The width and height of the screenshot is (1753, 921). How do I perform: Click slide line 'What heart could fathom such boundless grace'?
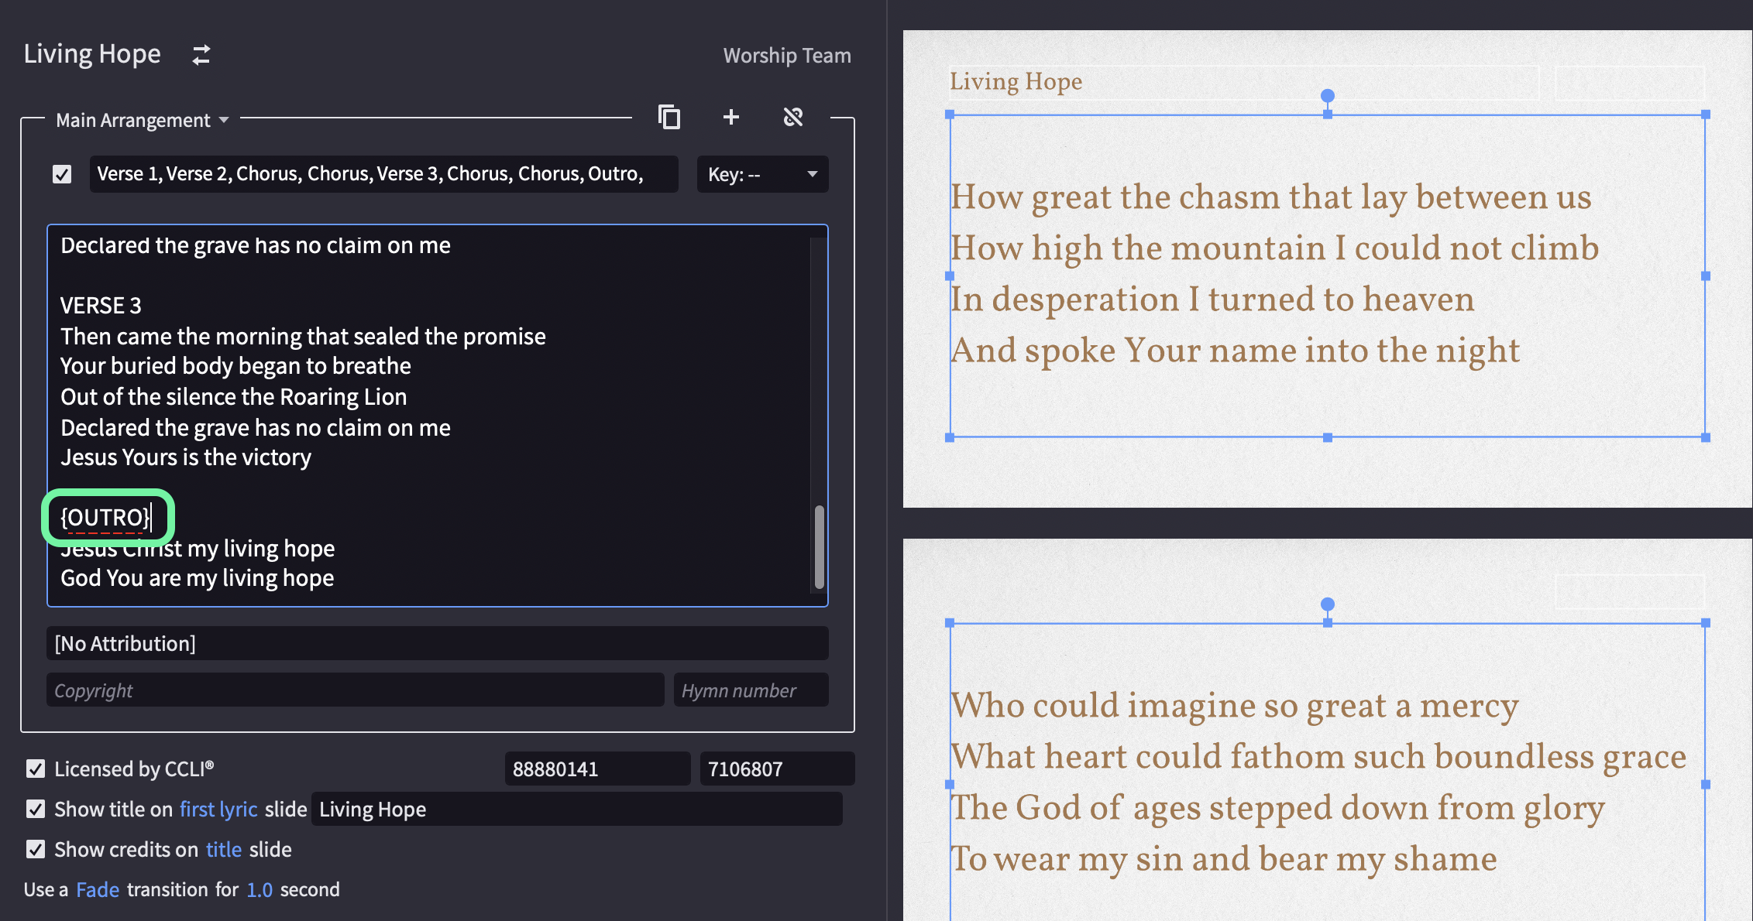click(x=1318, y=756)
